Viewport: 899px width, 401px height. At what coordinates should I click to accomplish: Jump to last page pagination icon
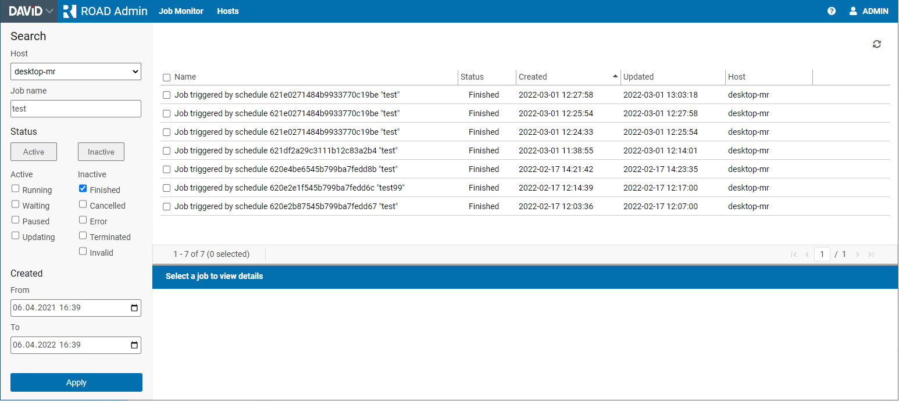pos(871,255)
